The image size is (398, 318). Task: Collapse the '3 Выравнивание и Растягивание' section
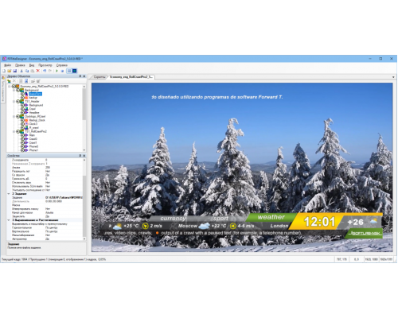pos(9,220)
